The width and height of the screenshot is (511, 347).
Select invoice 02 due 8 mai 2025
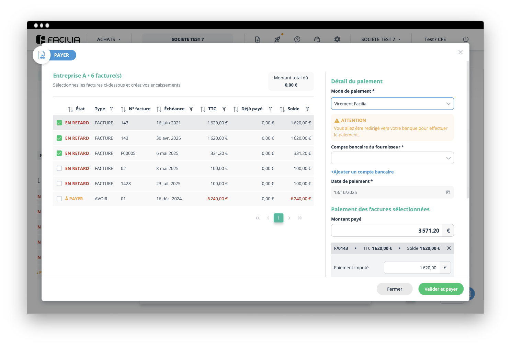coord(59,168)
